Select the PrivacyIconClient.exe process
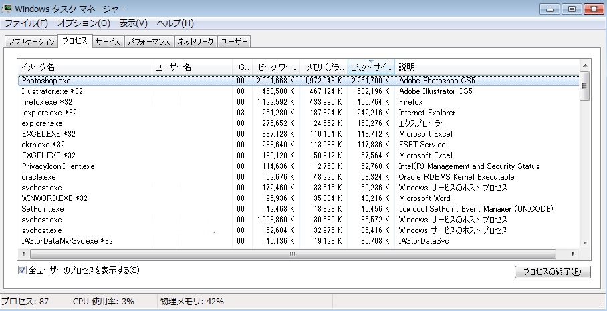Viewport: 607px width, 311px height. (x=298, y=166)
